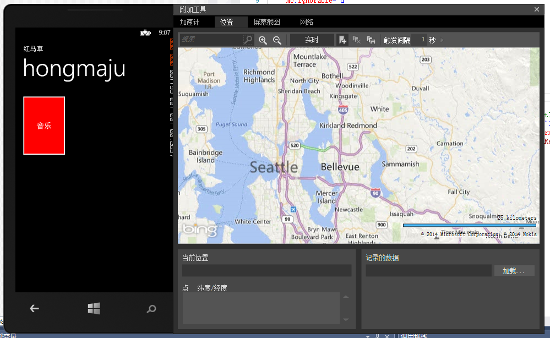
Task: Click the Interstate 405 shield on map
Action: 343,110
